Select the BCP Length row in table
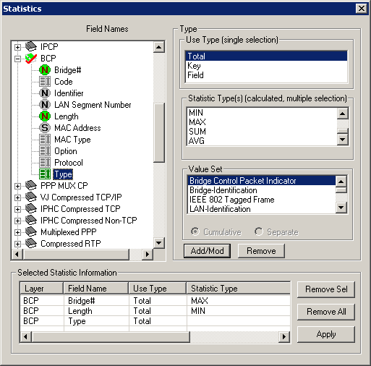This screenshot has height=366, width=371. (155, 311)
